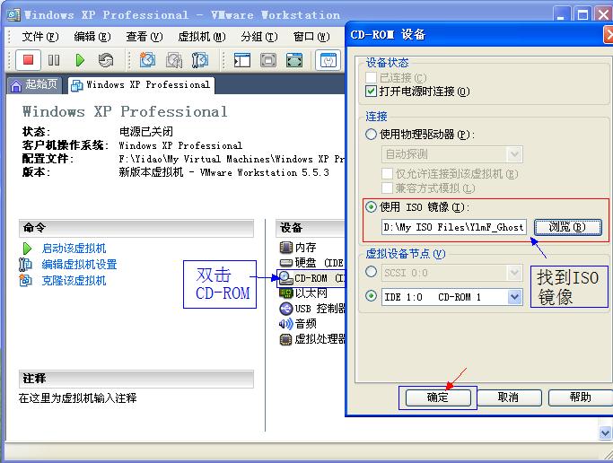Open the 文件(F) menu

pyautogui.click(x=40, y=37)
